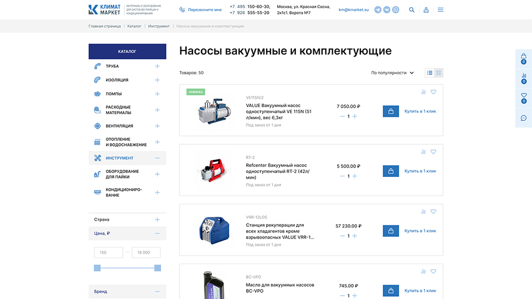Open the hamburger menu icon
This screenshot has height=299, width=532.
click(x=440, y=9)
